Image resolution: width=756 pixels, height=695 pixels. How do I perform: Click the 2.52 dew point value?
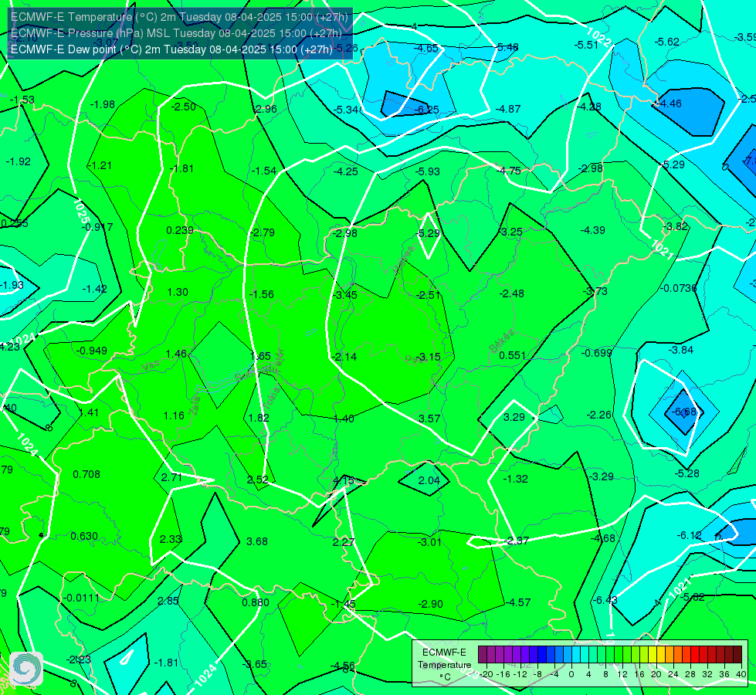(257, 480)
